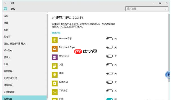Click the 人脉 app name
The image size is (171, 103).
click(x=61, y=65)
